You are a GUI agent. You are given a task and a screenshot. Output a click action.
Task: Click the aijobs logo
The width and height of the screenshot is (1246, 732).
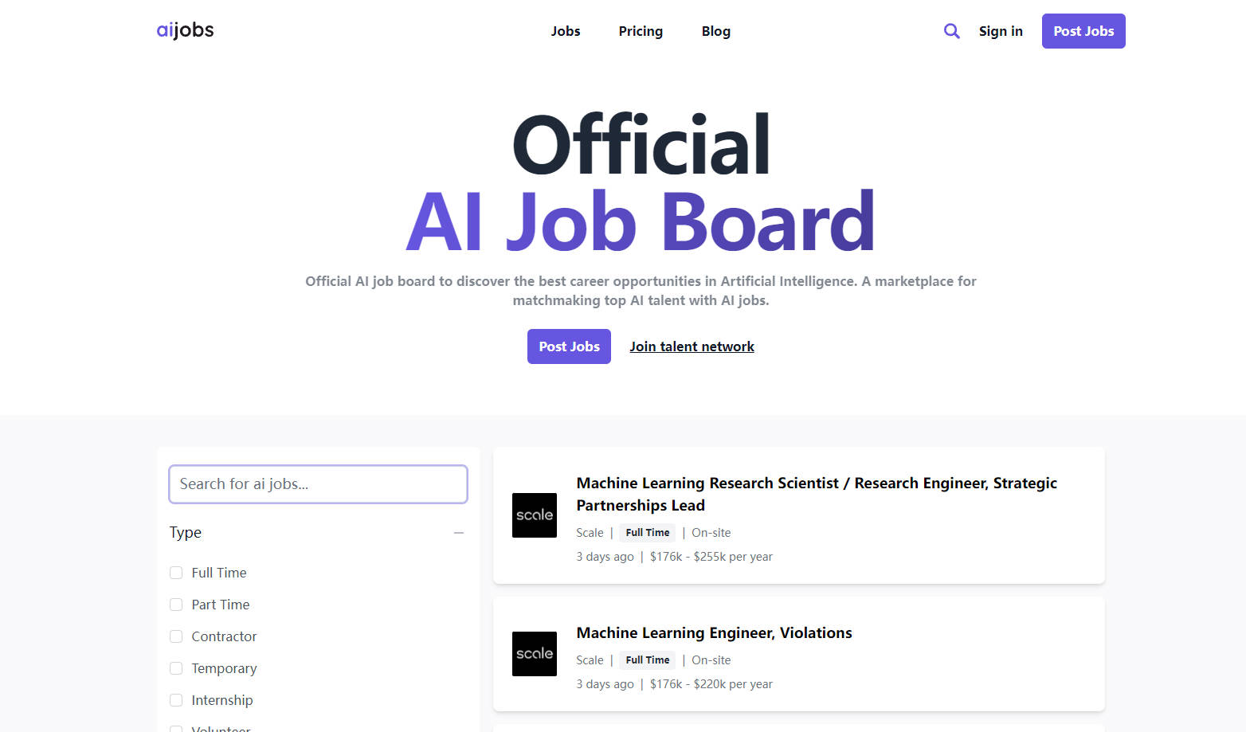[185, 30]
